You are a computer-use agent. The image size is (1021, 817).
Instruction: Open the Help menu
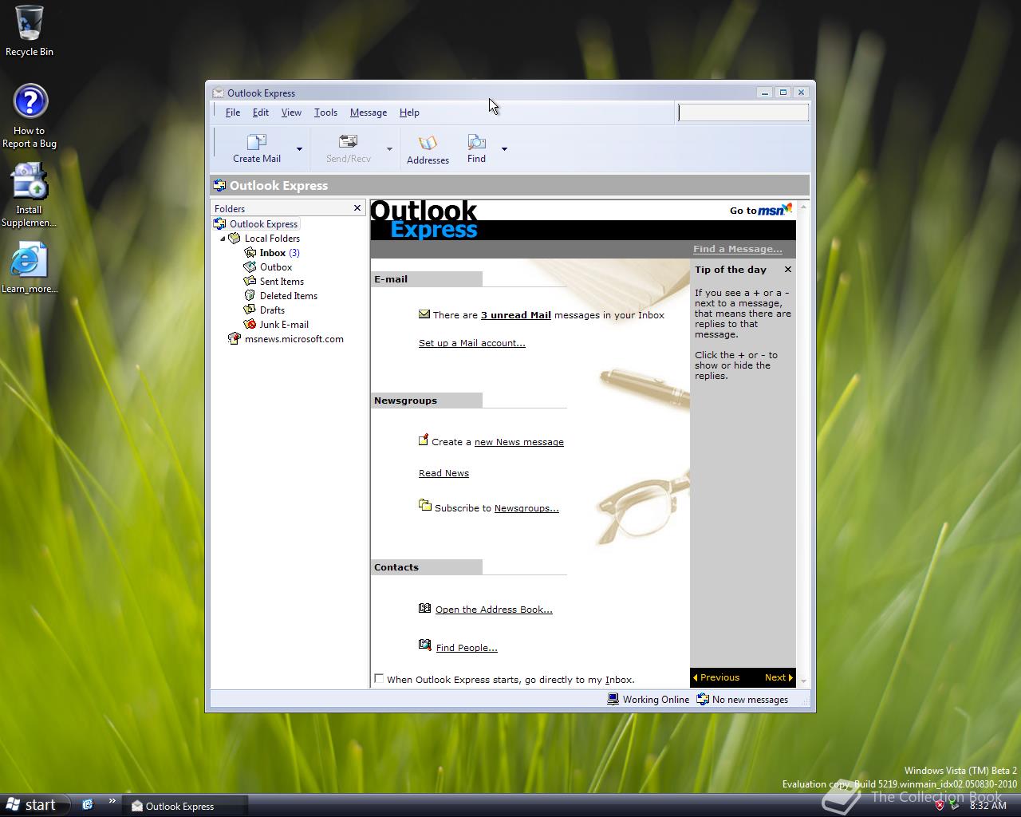[409, 112]
